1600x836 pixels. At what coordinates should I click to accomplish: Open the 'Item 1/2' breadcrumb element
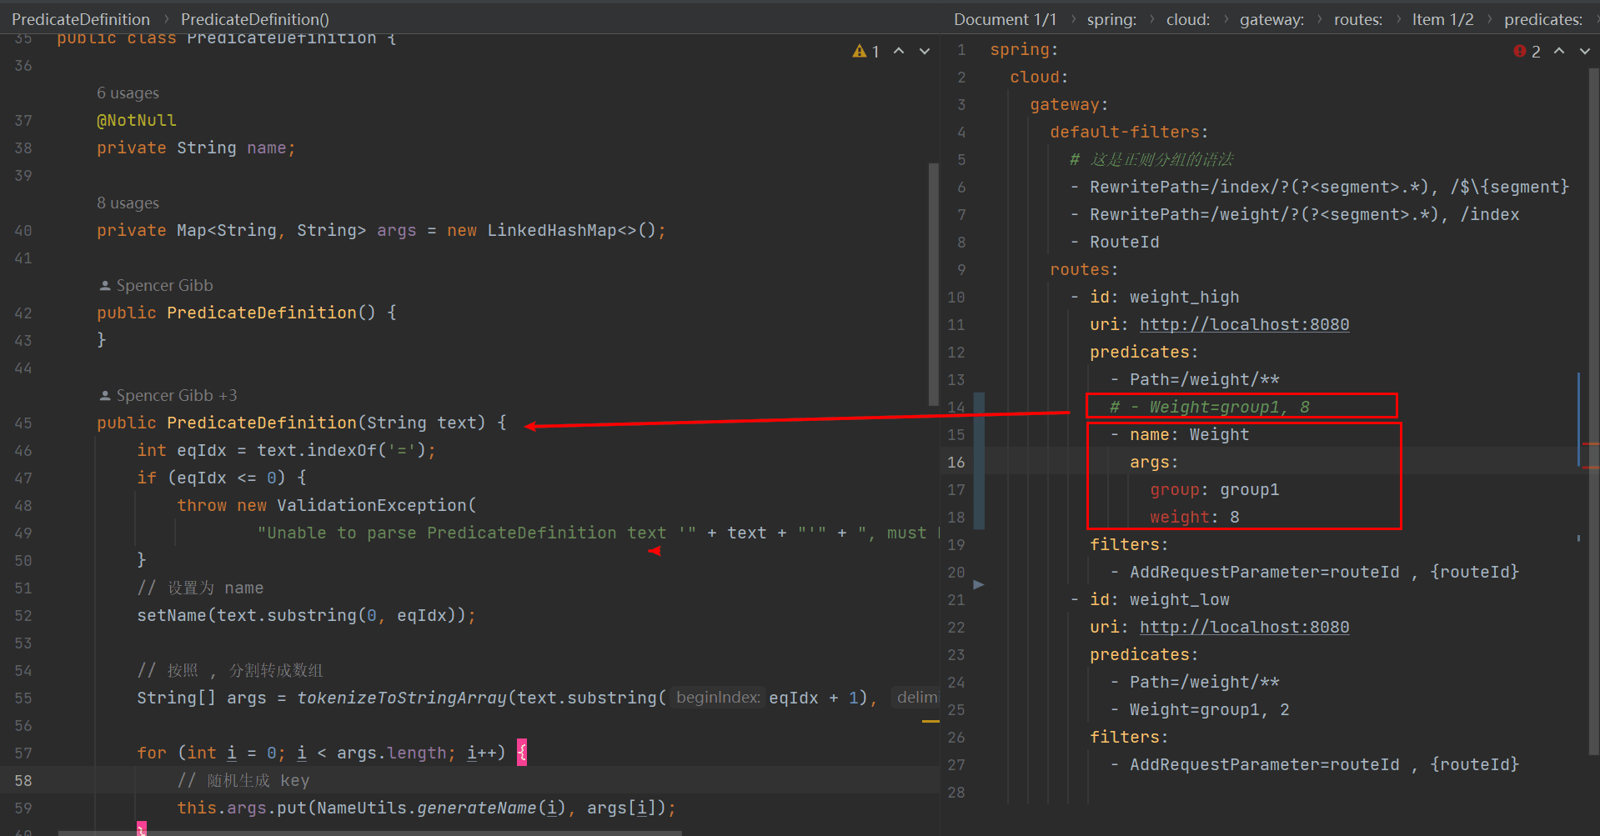[1442, 19]
